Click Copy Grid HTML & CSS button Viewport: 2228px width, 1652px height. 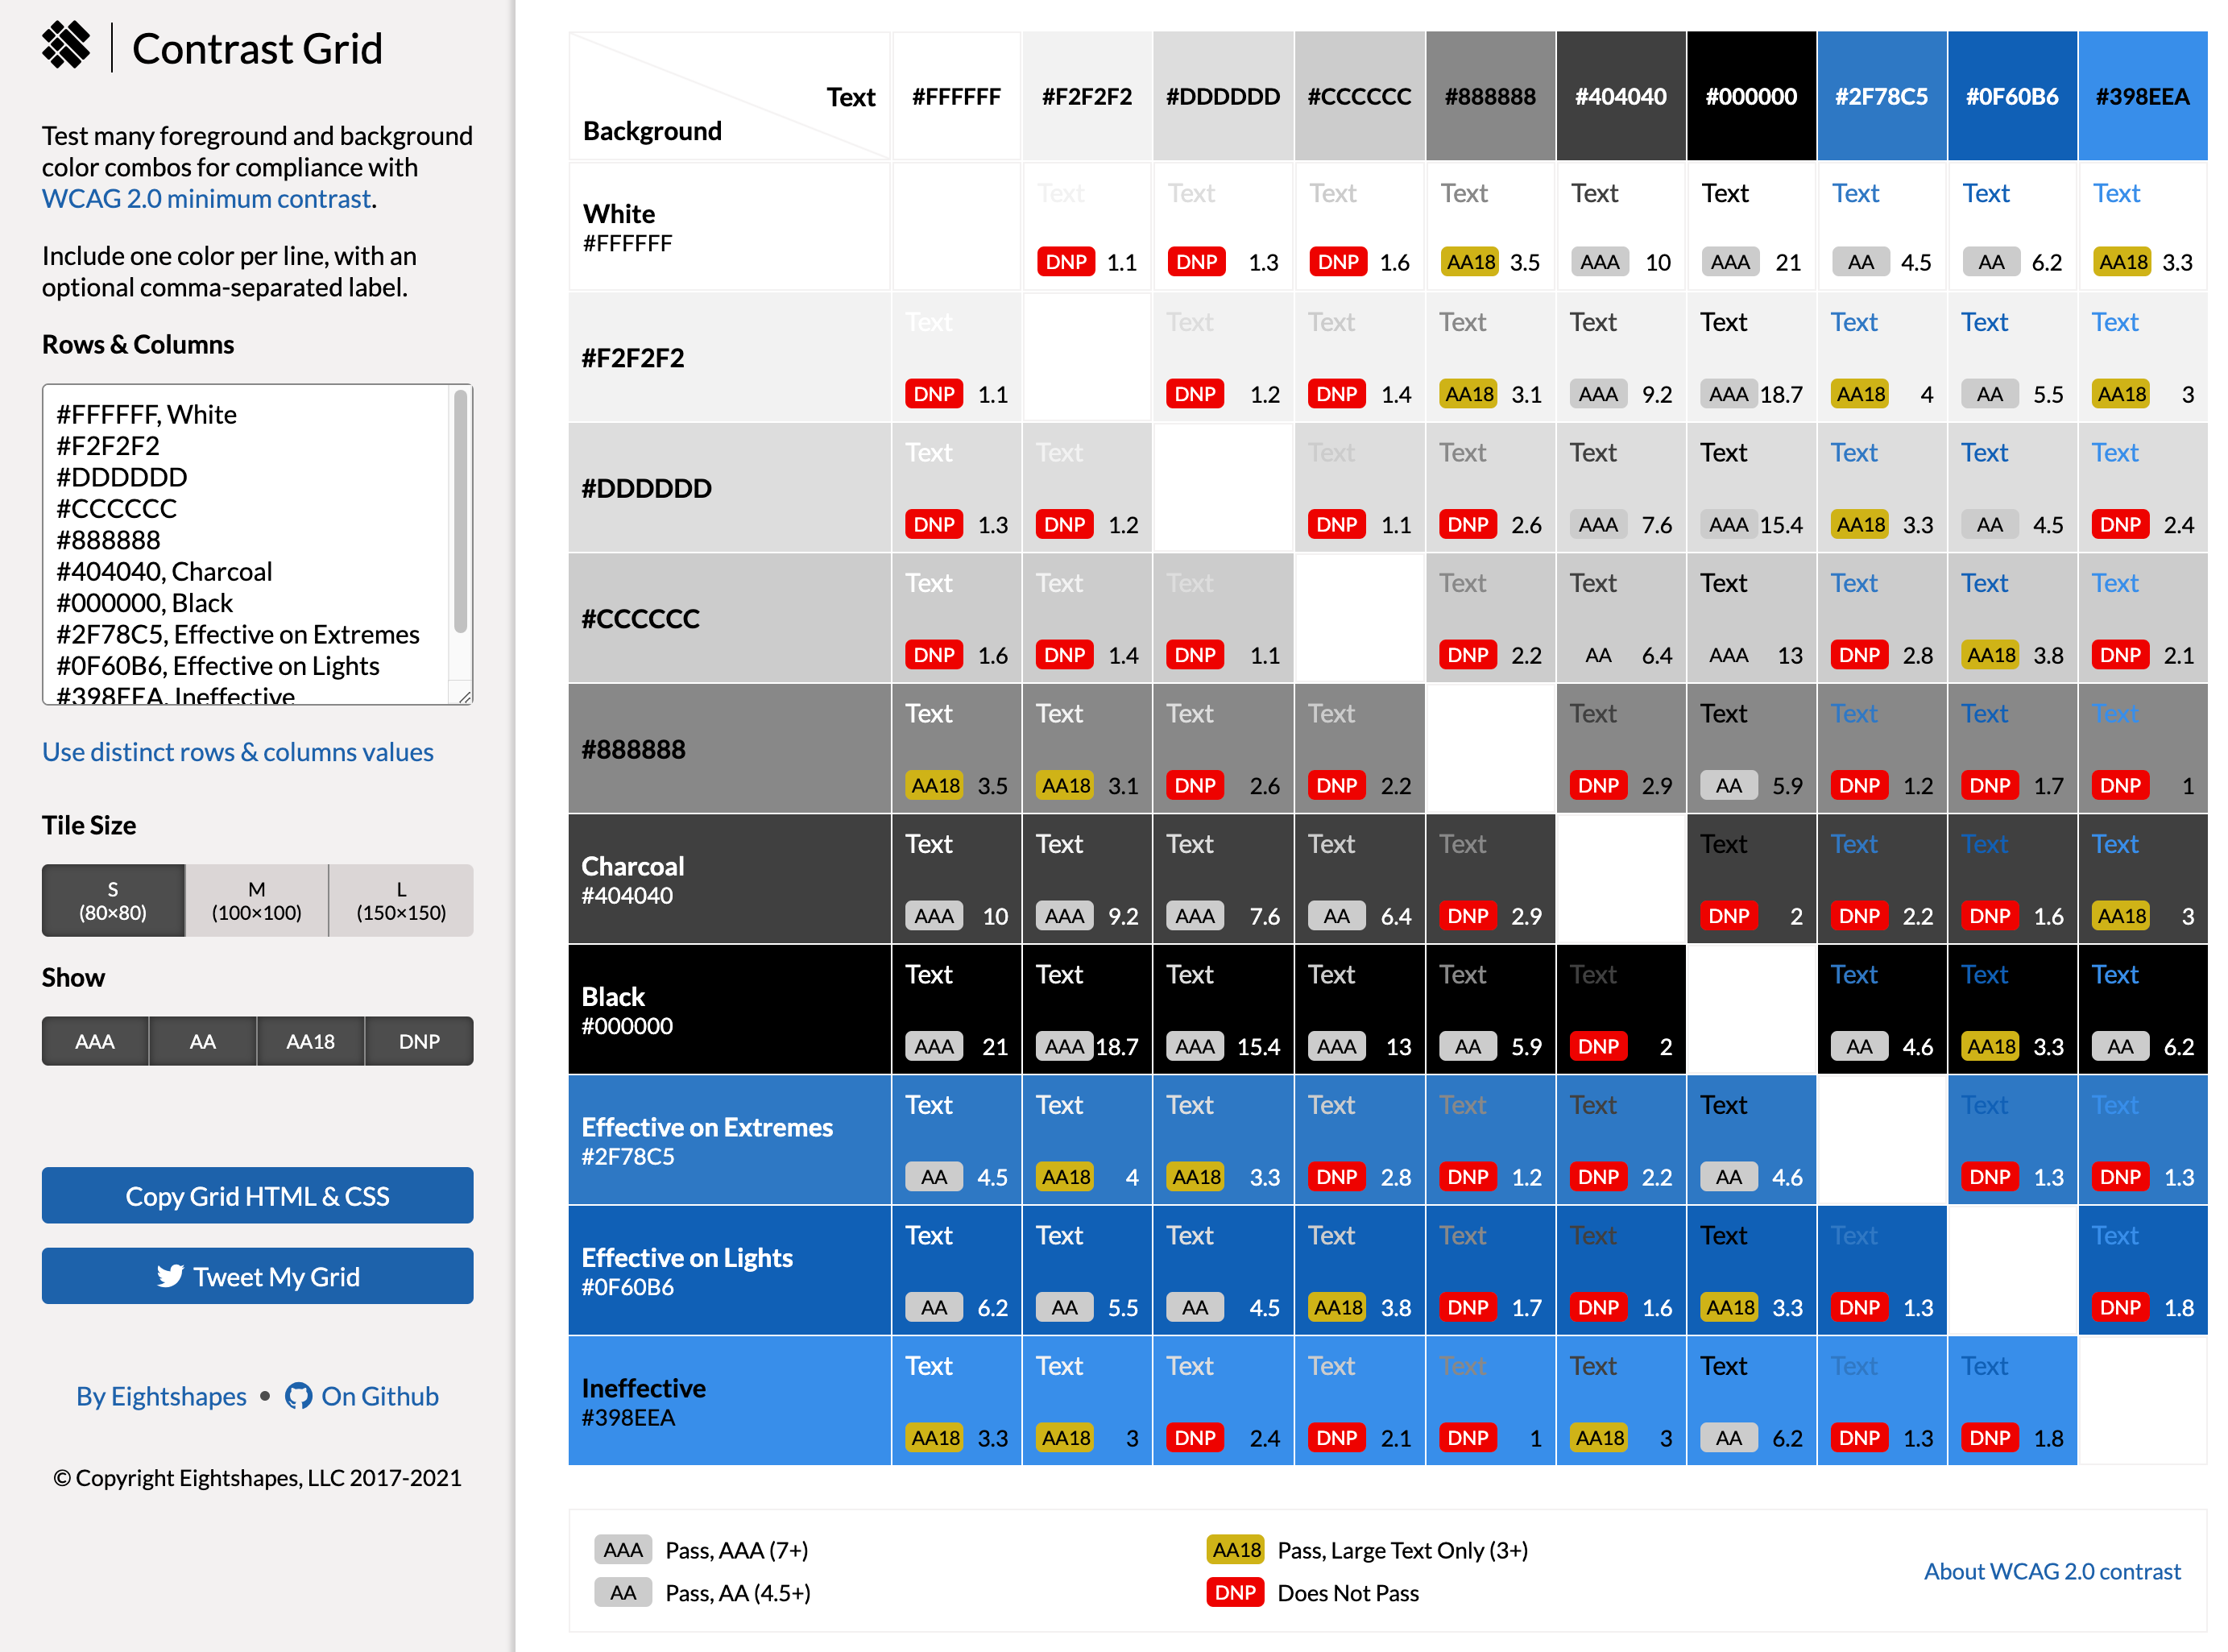257,1196
